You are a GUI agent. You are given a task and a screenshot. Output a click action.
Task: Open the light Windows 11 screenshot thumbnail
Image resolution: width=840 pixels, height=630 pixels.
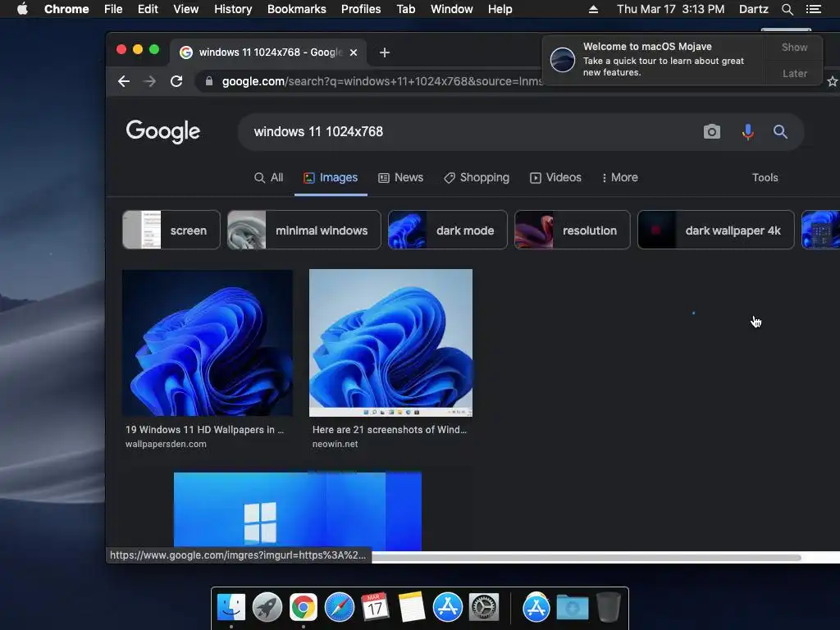tap(390, 343)
